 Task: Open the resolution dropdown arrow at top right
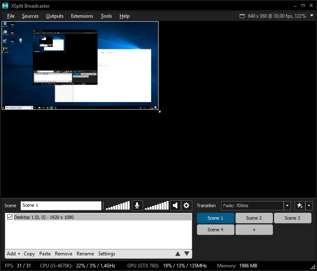[312, 16]
